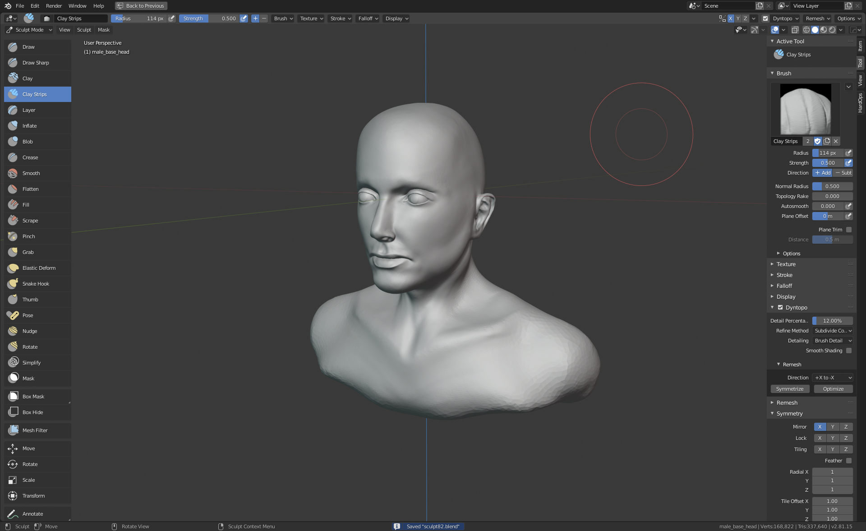The image size is (866, 531).
Task: Open the Sculpt Mode dropdown
Action: (x=29, y=30)
